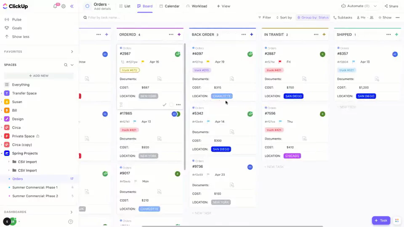This screenshot has height=227, width=404.
Task: Open the more options ellipsis on card #2987
Action: click(x=178, y=105)
